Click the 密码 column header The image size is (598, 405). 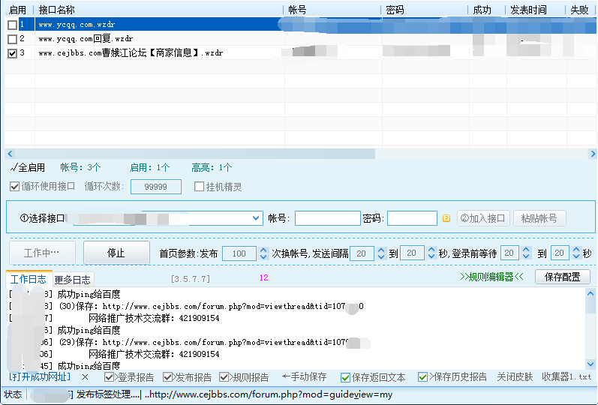[x=425, y=10]
